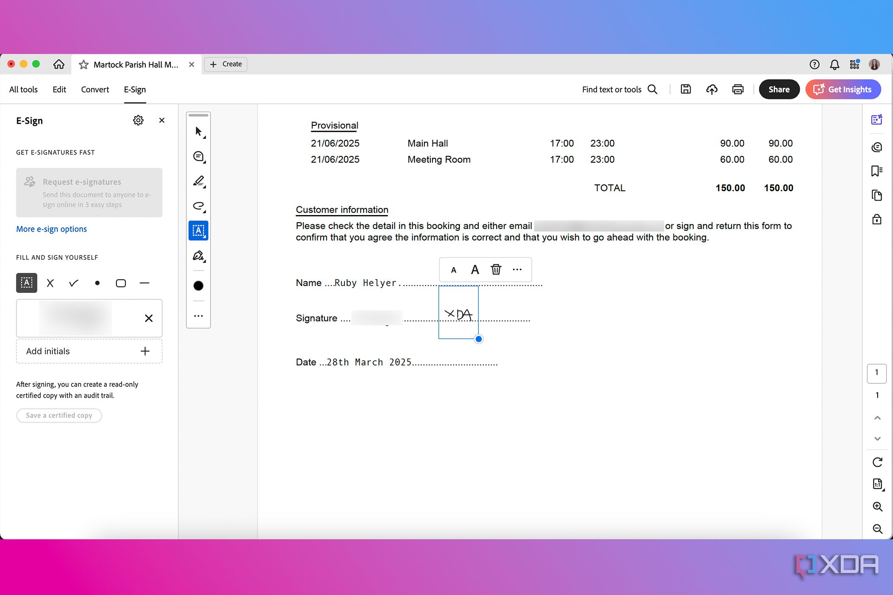The image size is (893, 595).
Task: Click the Share button
Action: [779, 89]
